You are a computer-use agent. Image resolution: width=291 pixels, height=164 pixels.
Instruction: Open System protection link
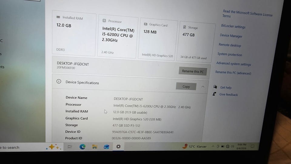click(x=230, y=54)
